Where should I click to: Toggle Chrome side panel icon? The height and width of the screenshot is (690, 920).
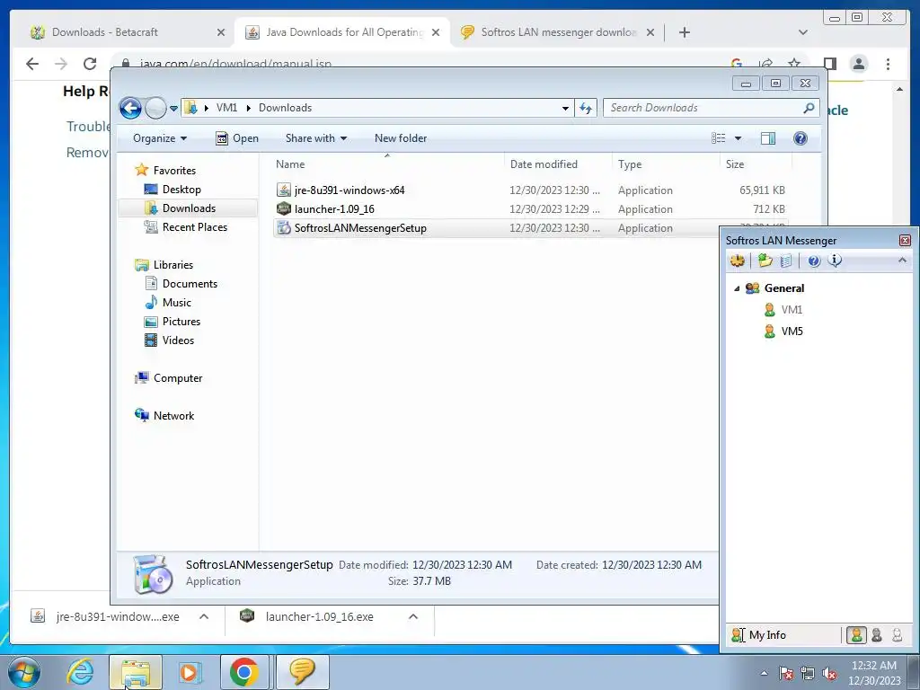pyautogui.click(x=829, y=64)
